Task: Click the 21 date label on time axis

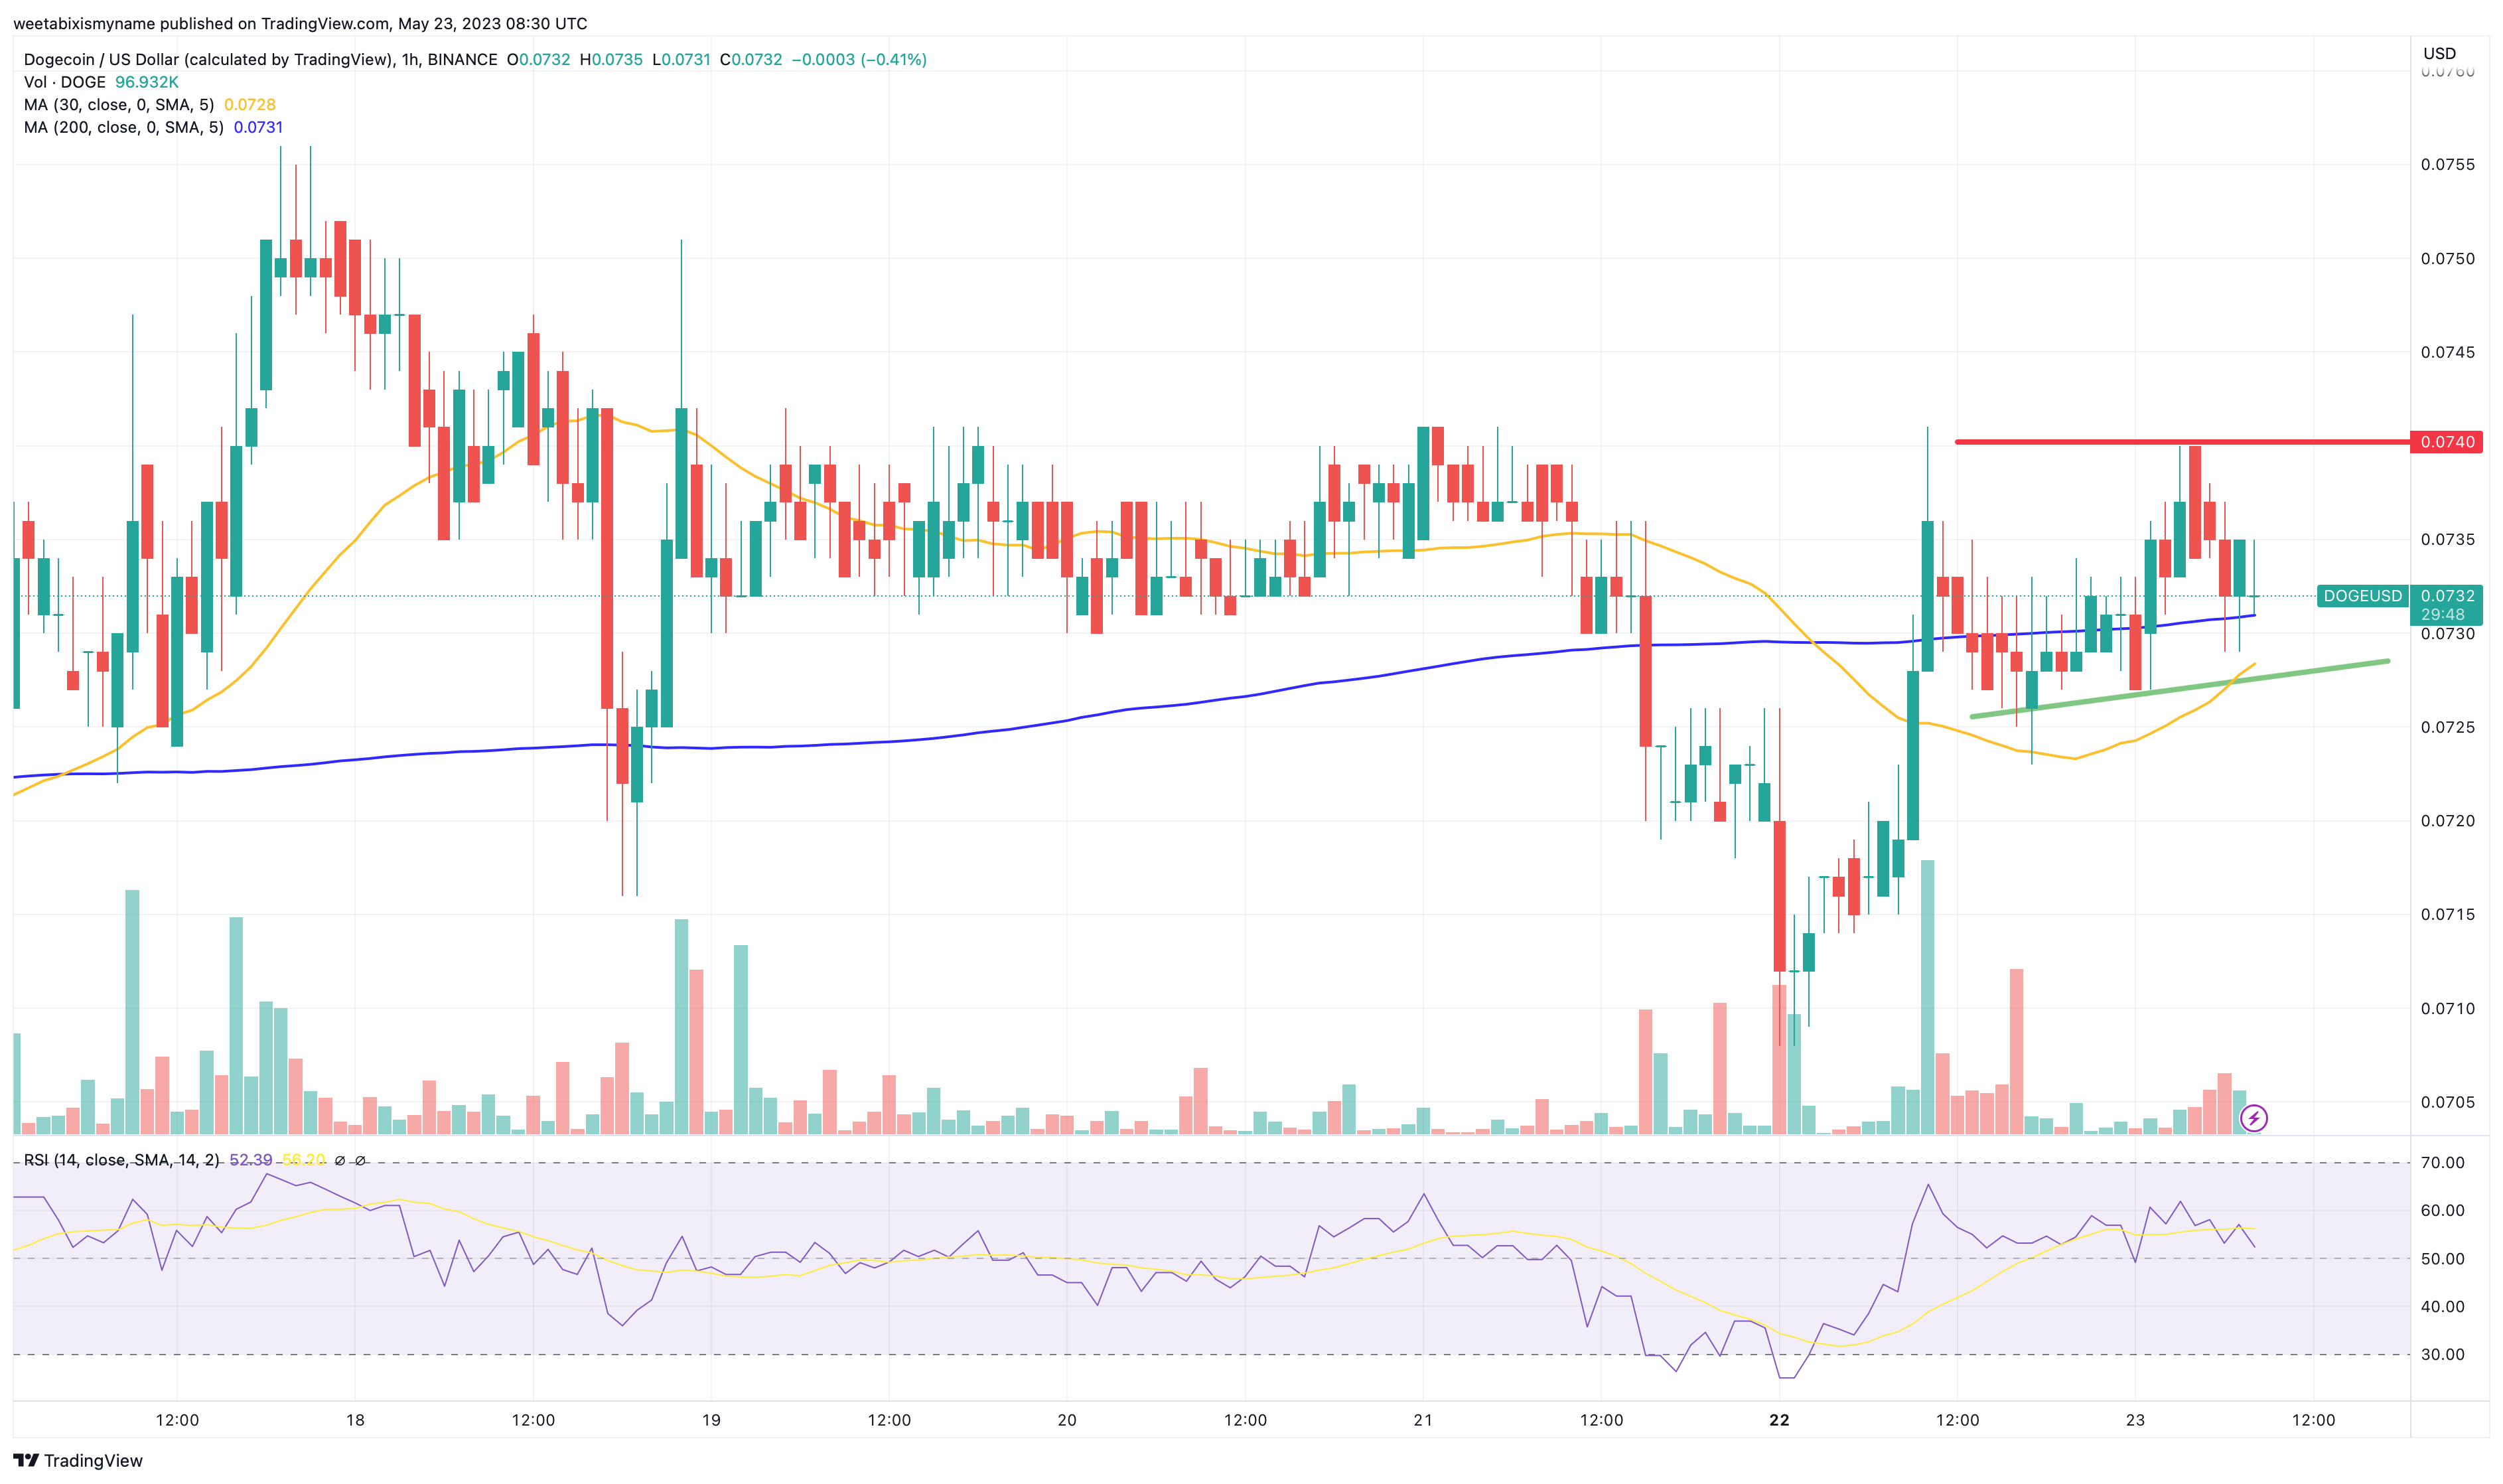Action: click(x=1423, y=1421)
